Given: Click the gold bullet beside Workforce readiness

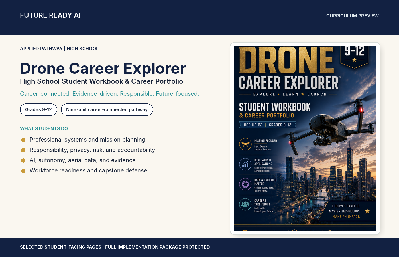Looking at the screenshot, I should (x=23, y=171).
